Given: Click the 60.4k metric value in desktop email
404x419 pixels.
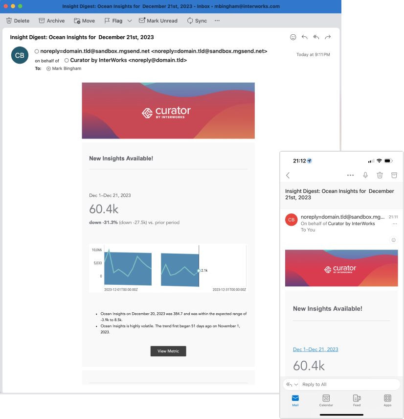Looking at the screenshot, I should (104, 209).
